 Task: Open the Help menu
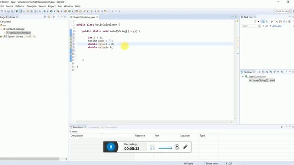pyautogui.click(x=78, y=6)
